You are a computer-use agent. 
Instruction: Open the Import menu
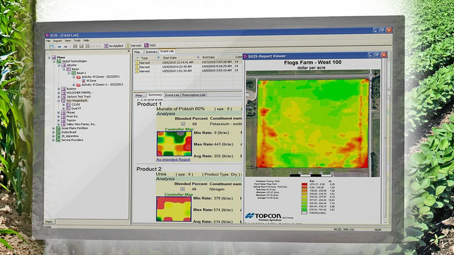(57, 41)
